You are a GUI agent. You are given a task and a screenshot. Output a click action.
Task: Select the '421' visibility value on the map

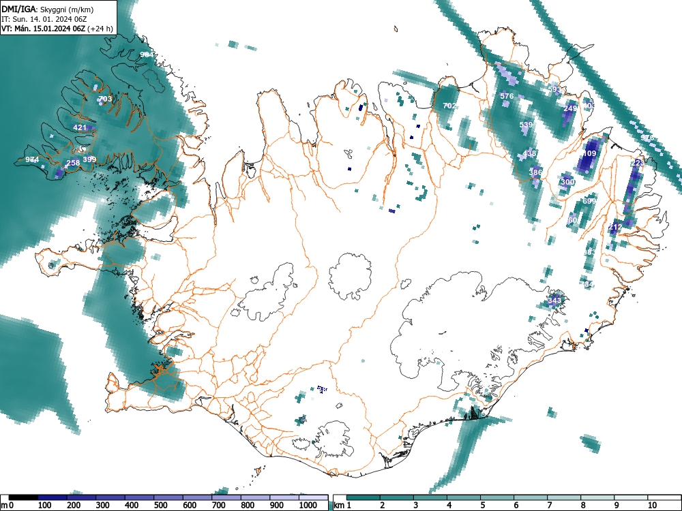pyautogui.click(x=80, y=127)
